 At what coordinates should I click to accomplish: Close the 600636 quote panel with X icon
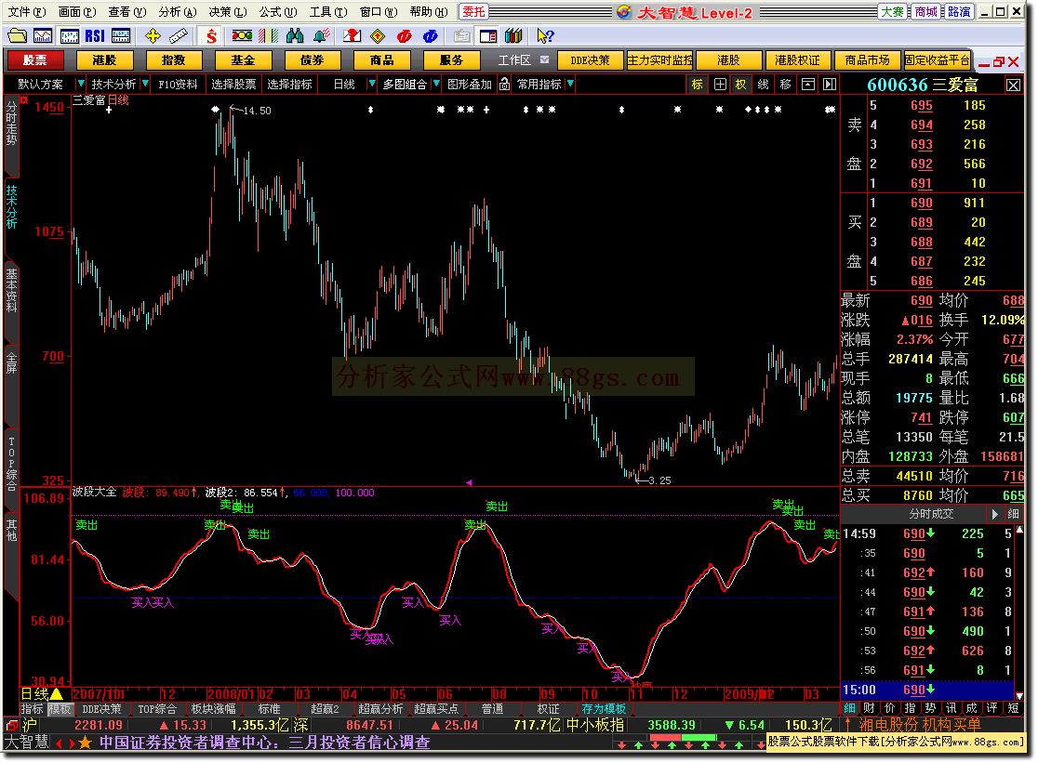point(1014,85)
